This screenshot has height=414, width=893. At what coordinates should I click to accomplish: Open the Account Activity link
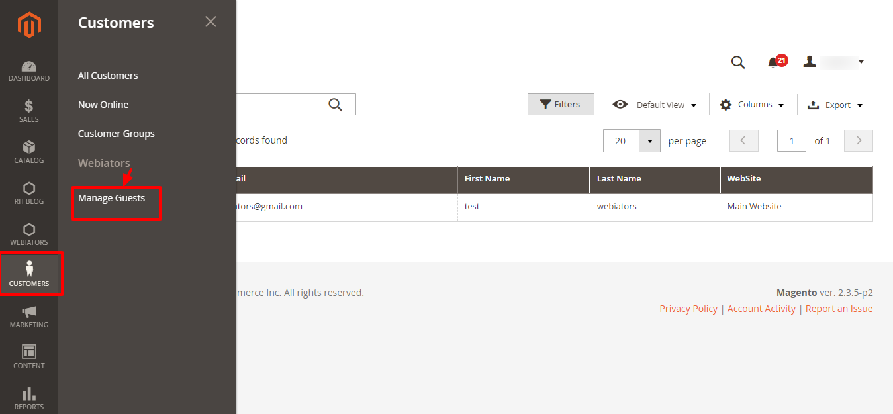761,309
